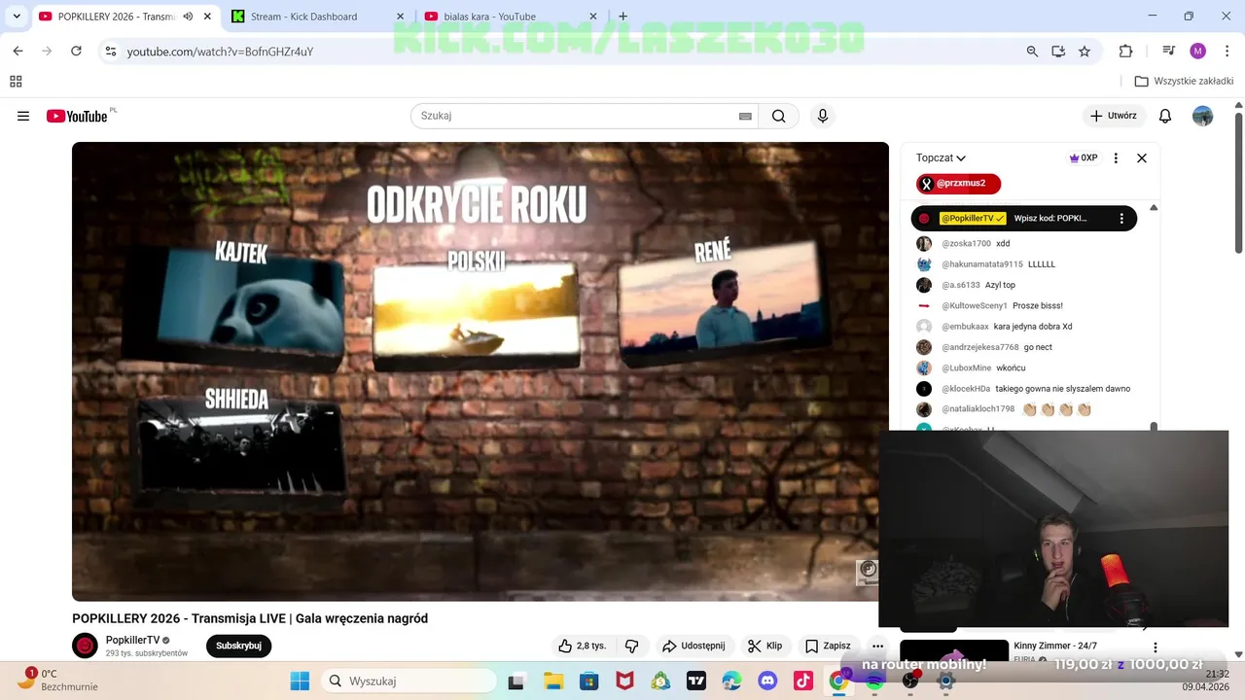Close the bialas kara tab
The width and height of the screenshot is (1245, 700).
[x=594, y=17]
